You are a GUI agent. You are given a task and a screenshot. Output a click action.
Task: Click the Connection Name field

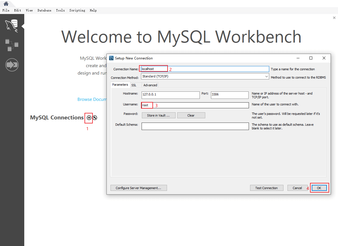205,69
